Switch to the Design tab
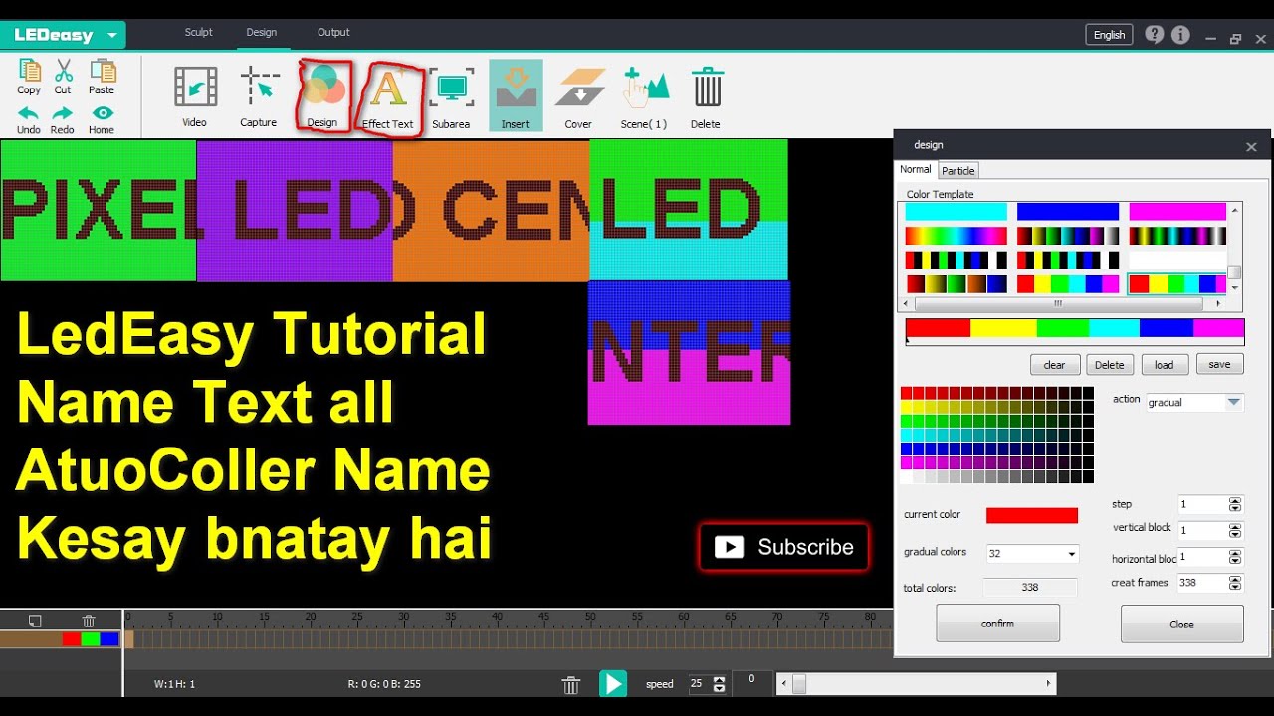1274x716 pixels. pyautogui.click(x=262, y=32)
